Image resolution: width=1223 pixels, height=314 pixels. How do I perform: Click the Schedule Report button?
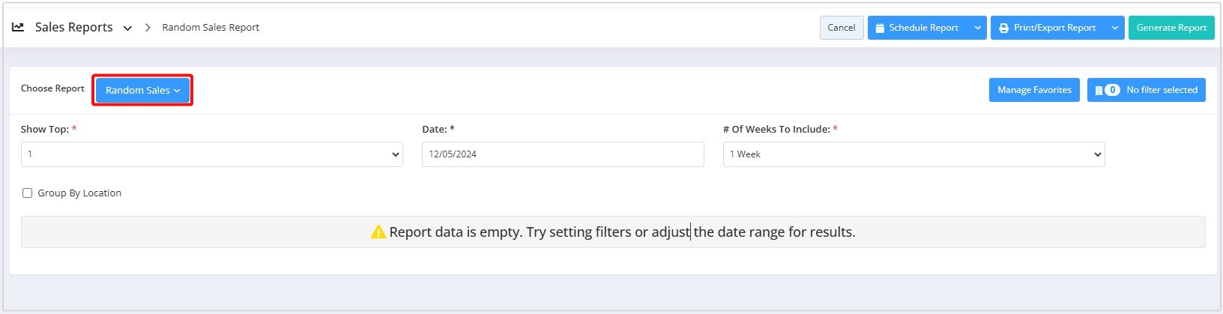pyautogui.click(x=917, y=28)
